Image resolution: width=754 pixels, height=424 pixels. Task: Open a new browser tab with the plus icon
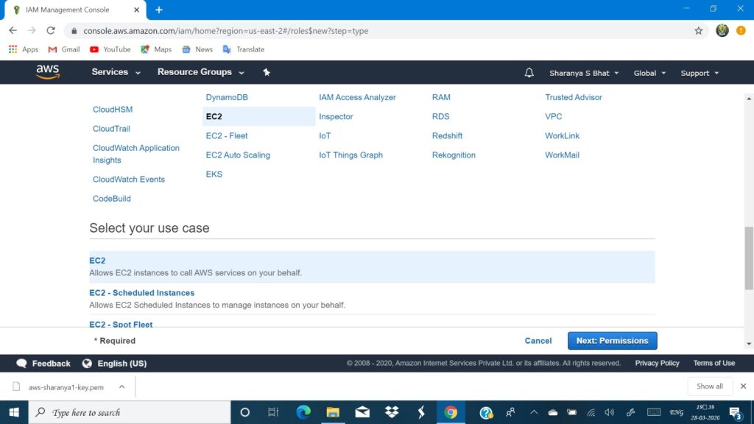(x=159, y=10)
